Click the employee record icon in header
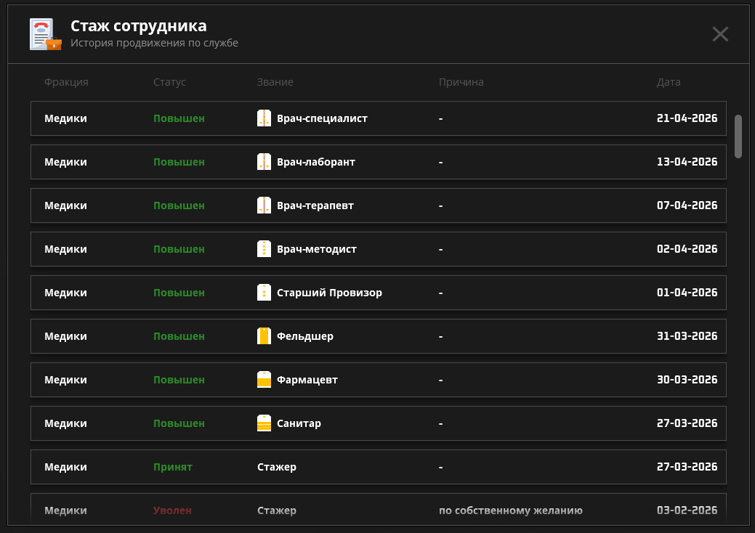 (44, 34)
